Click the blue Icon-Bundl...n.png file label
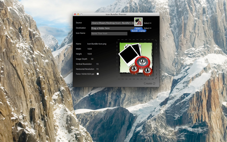The width and height of the screenshot is (227, 142). coord(138,30)
